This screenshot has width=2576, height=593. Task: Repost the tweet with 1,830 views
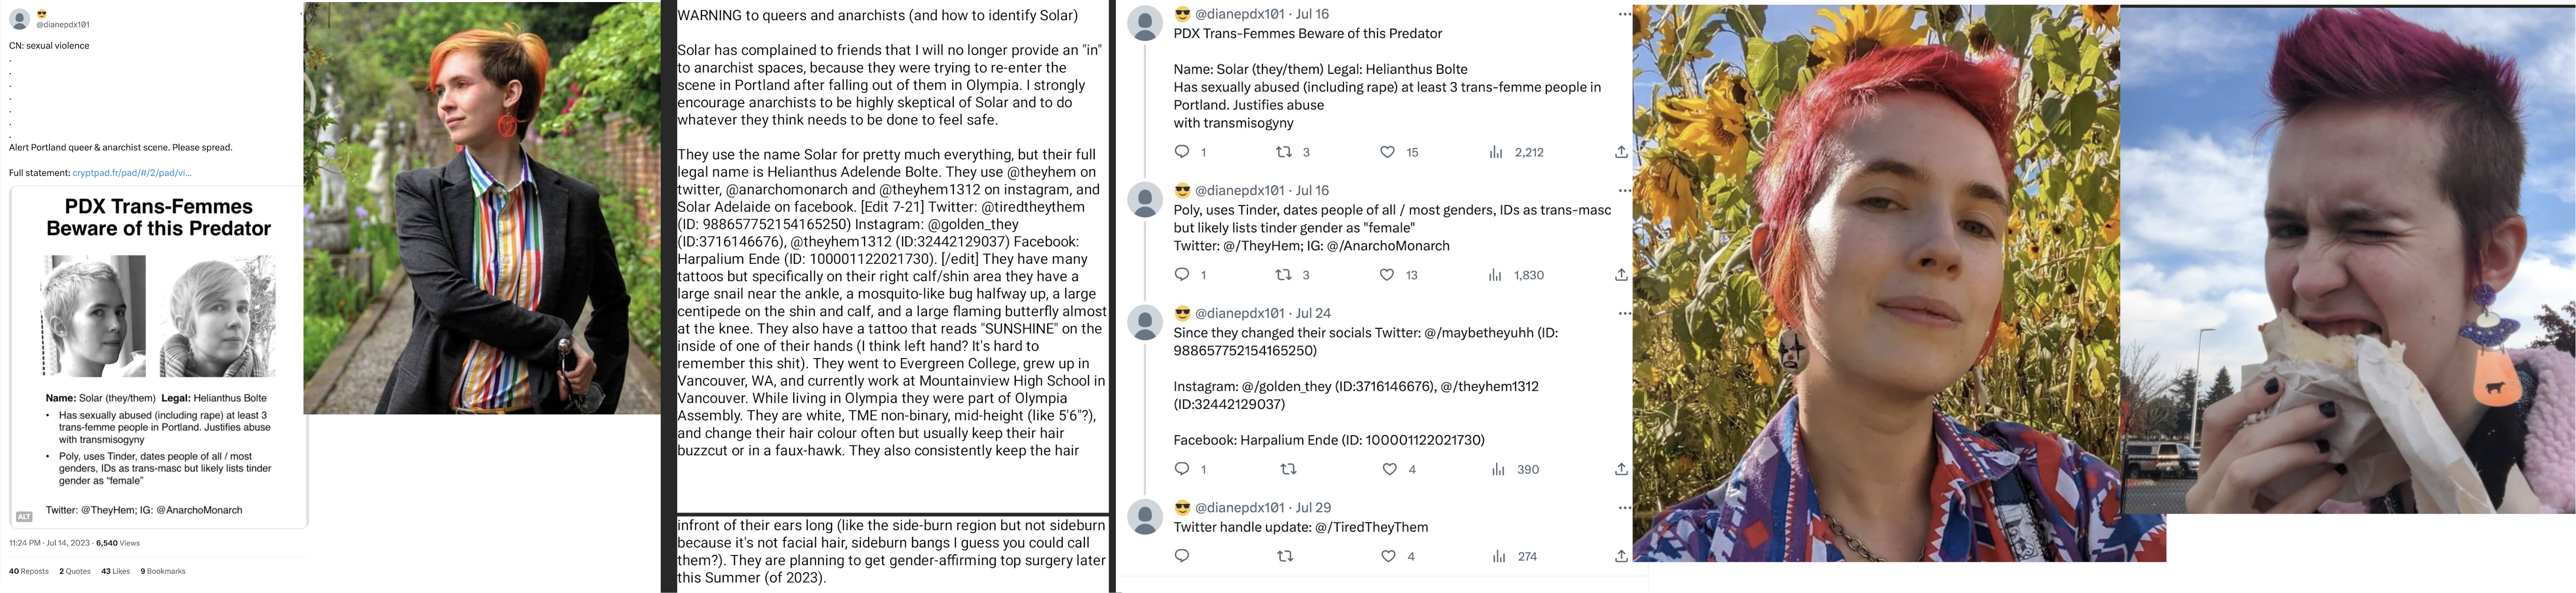click(x=1284, y=275)
